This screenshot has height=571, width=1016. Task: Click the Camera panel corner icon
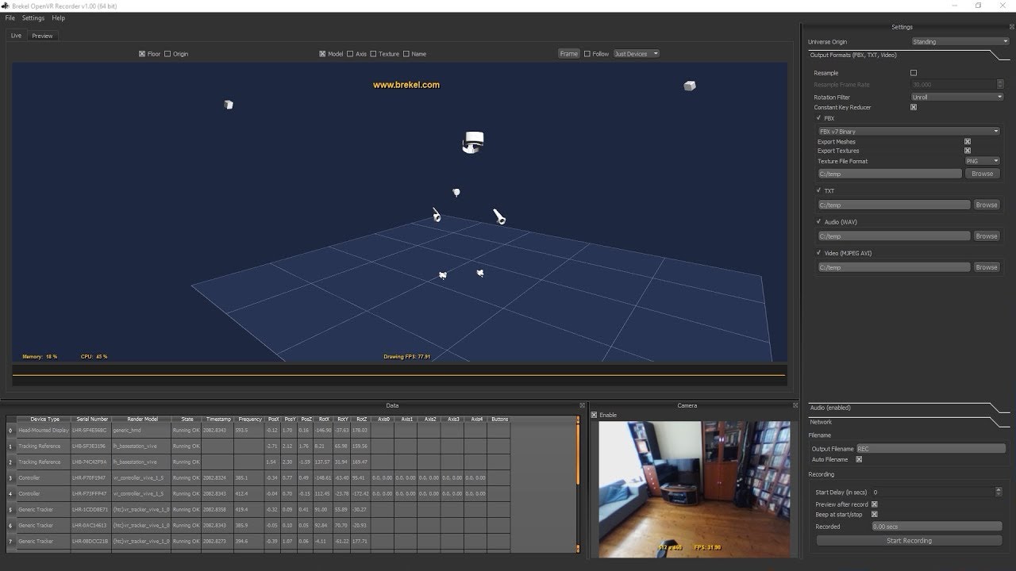pyautogui.click(x=795, y=405)
